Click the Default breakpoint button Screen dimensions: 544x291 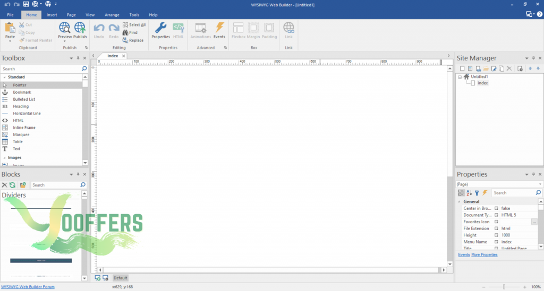[121, 278]
